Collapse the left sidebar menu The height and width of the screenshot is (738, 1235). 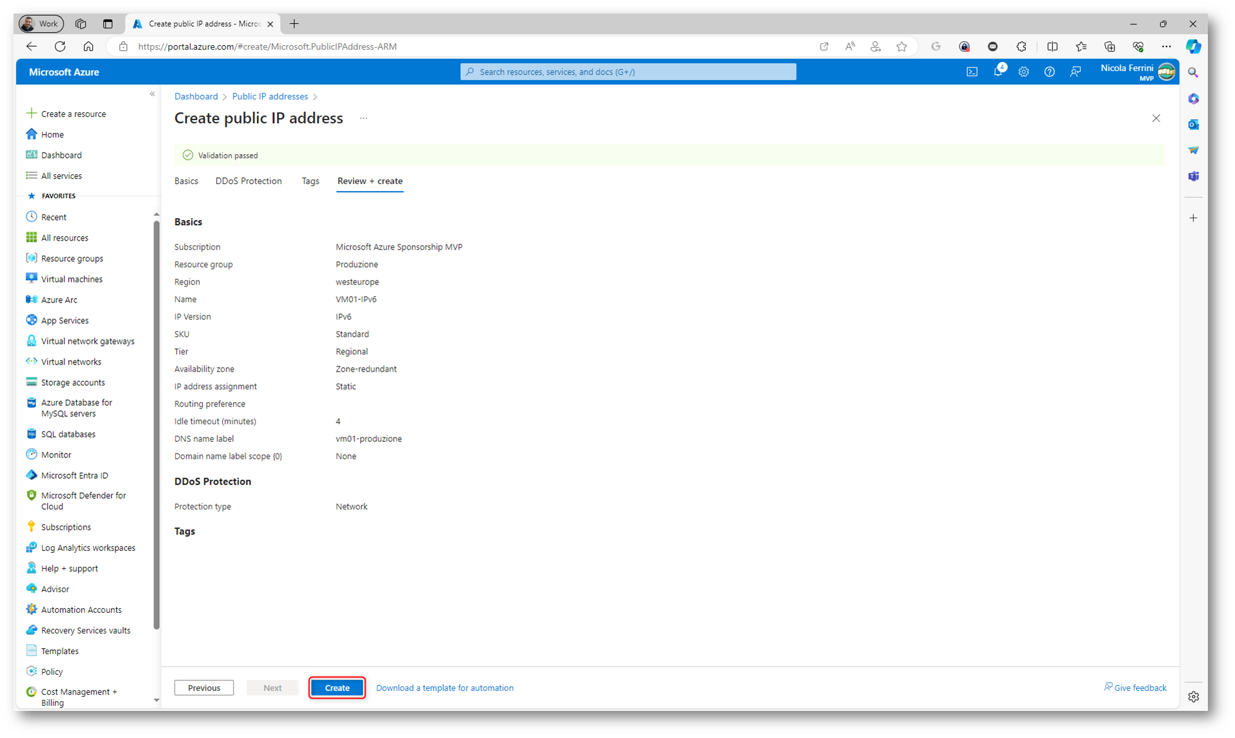[152, 94]
